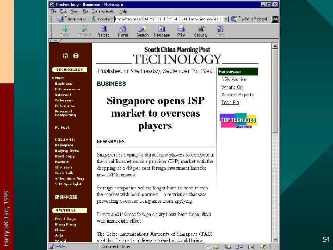333x250 pixels.
Task: Open the Site.com column link
Action: point(63,167)
